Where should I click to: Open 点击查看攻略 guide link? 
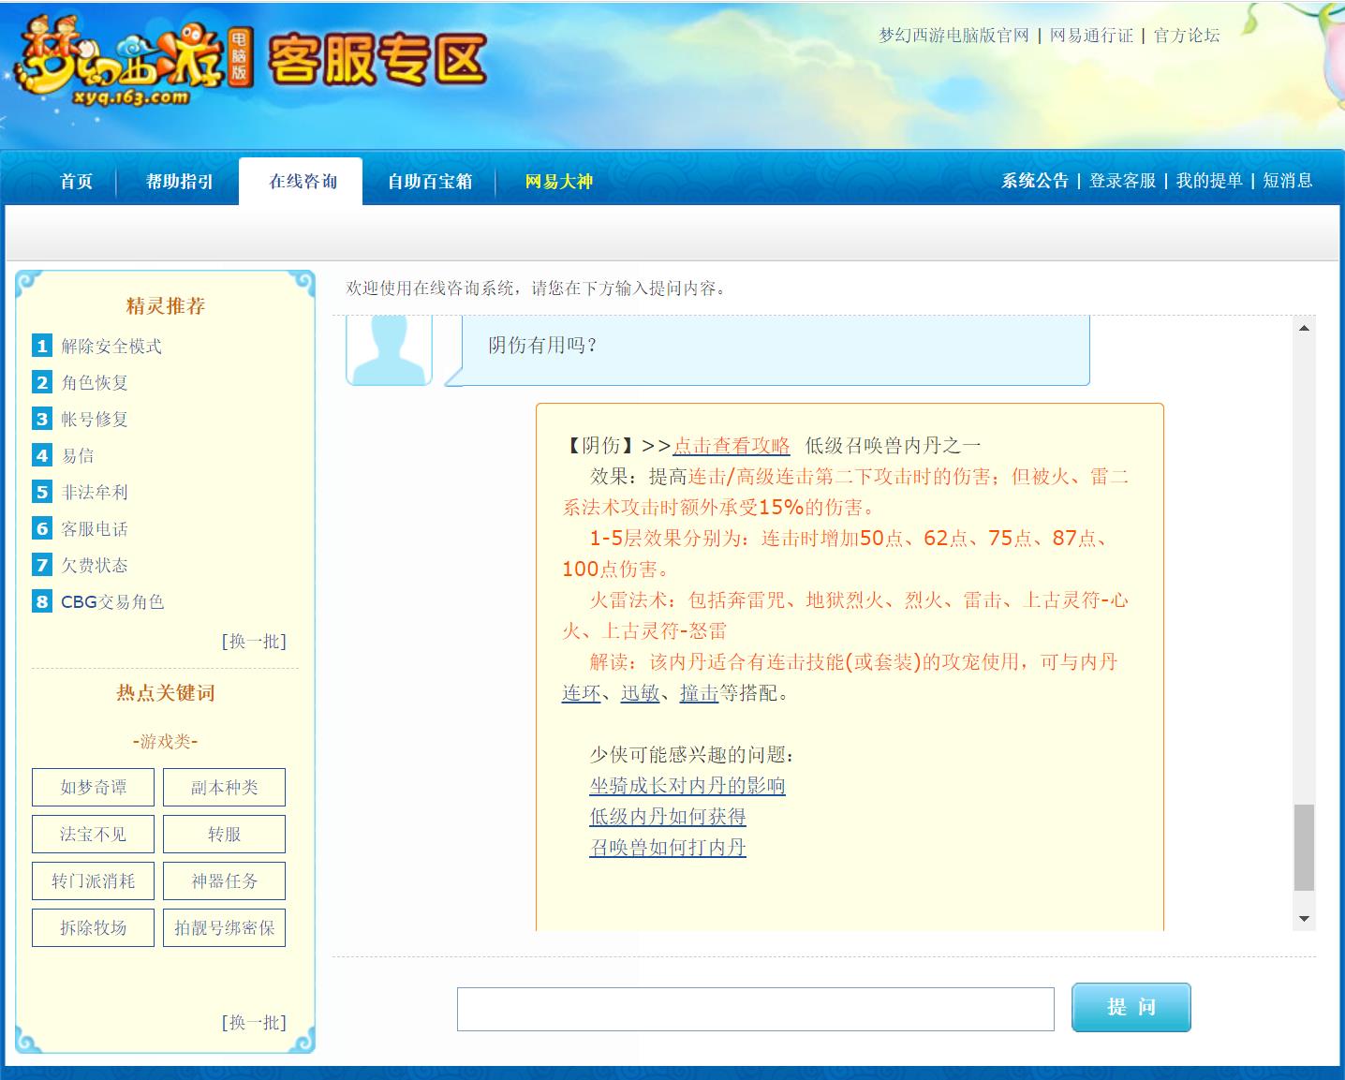(x=732, y=446)
